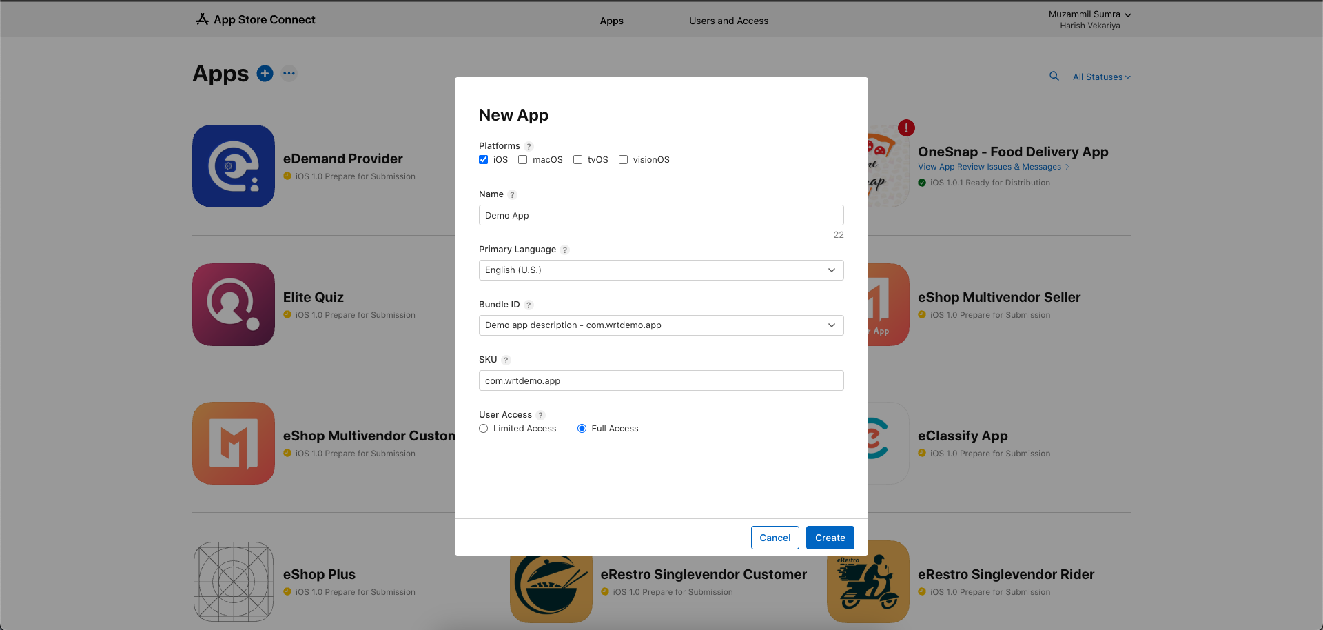Add a new app with plus icon

pos(265,73)
